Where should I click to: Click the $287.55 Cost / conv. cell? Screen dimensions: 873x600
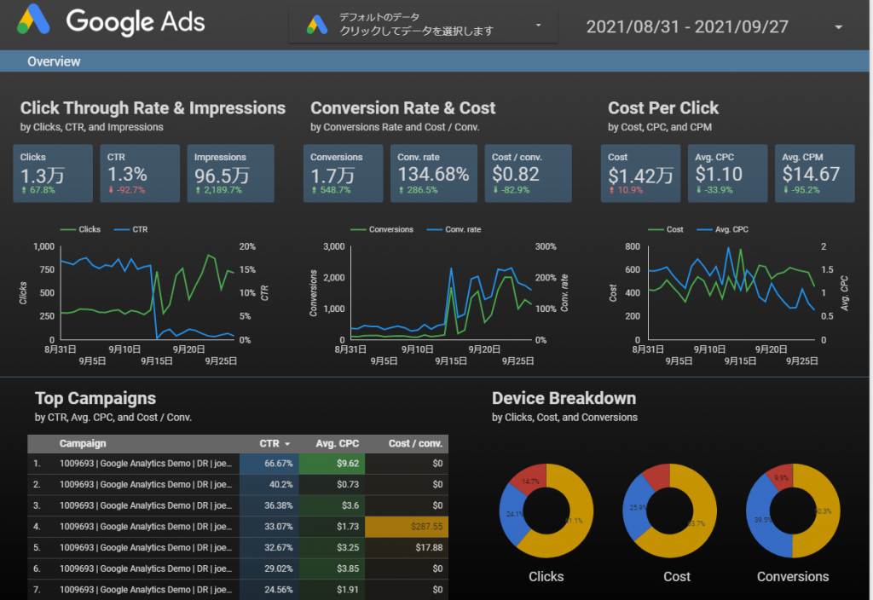click(407, 527)
